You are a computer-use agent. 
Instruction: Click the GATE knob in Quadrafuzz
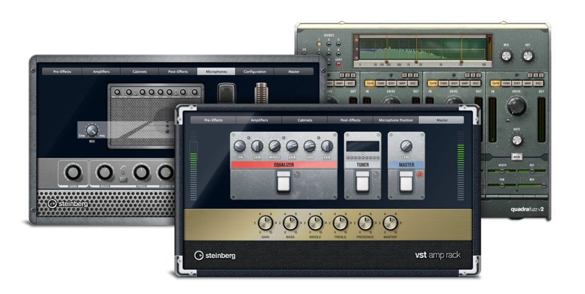click(x=517, y=140)
